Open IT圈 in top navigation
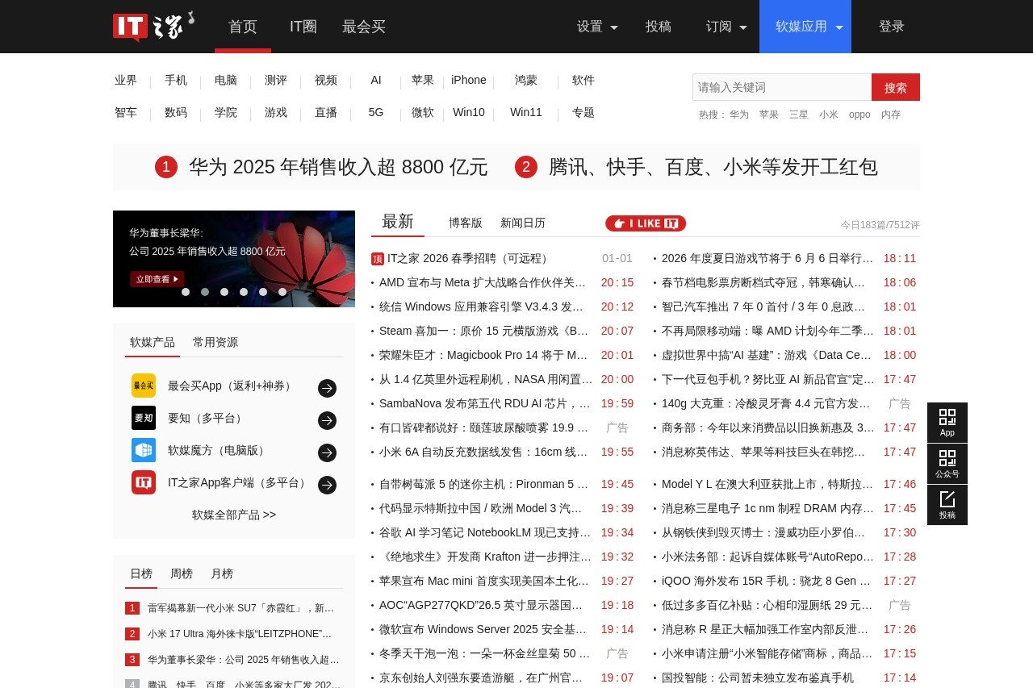This screenshot has width=1033, height=688. (x=303, y=27)
